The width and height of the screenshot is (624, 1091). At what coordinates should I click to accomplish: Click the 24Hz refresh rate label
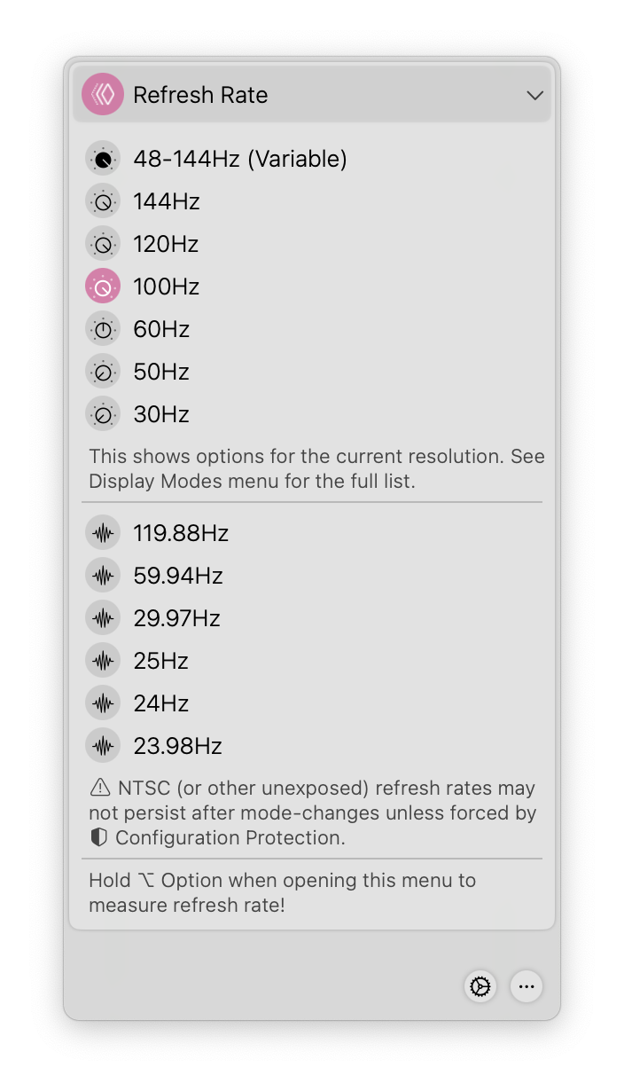pyautogui.click(x=160, y=702)
